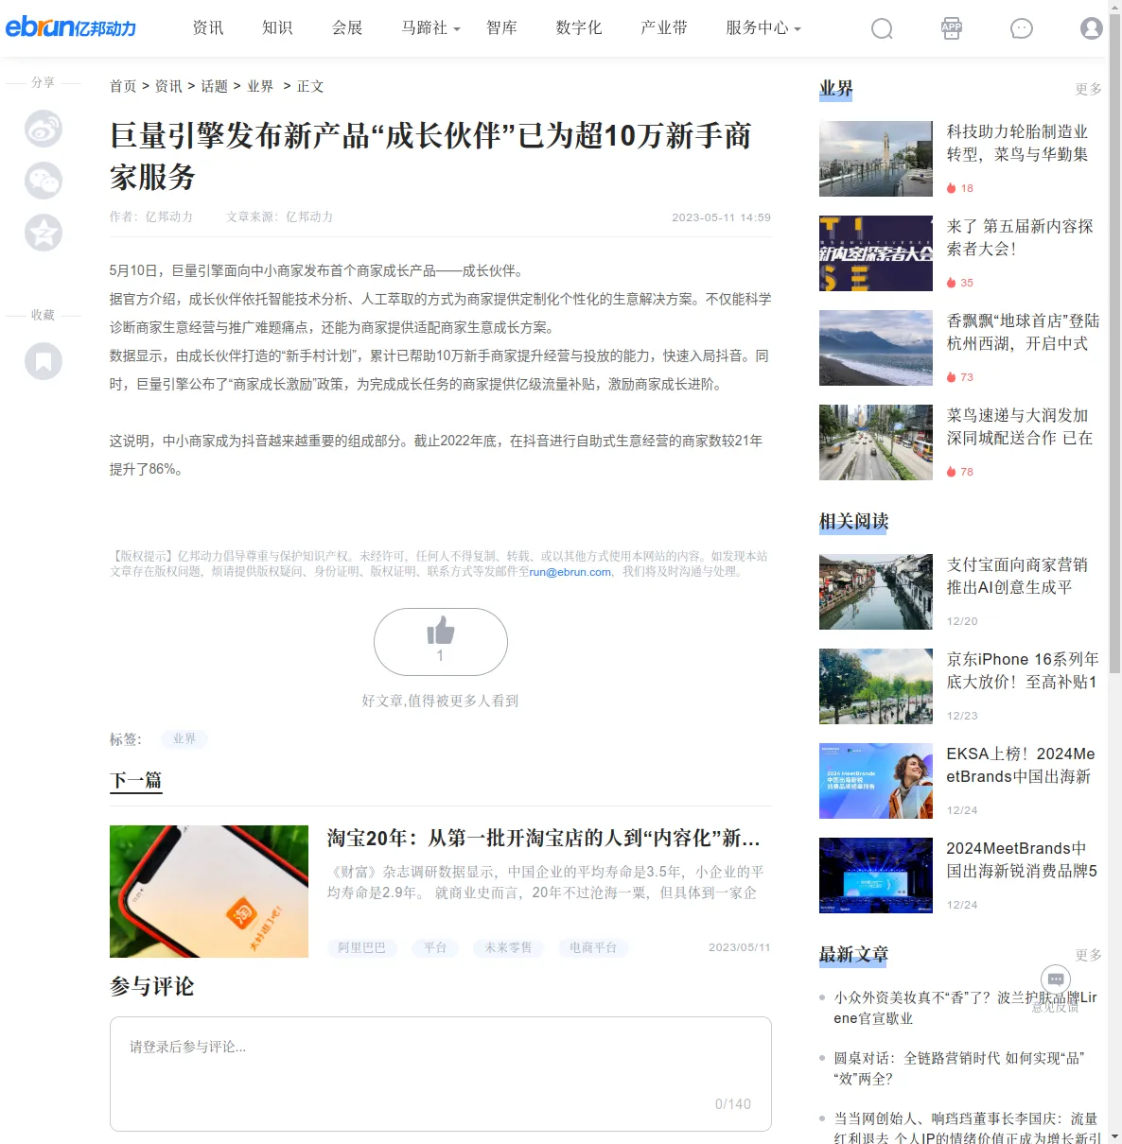This screenshot has width=1122, height=1144.
Task: Click 更多 beside the 业界 sidebar heading
Action: point(1089,89)
